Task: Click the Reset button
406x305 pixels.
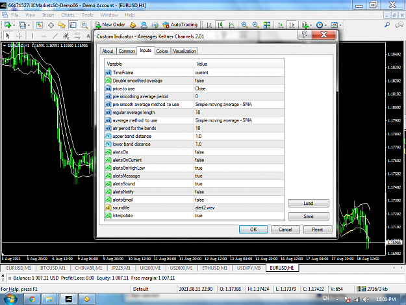Action: (318, 230)
